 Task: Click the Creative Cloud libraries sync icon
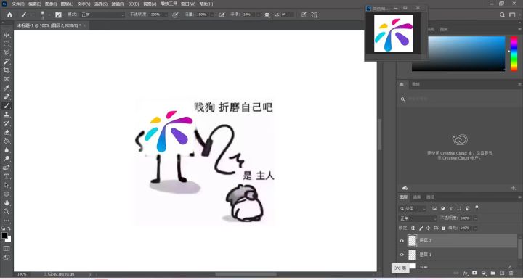point(405,188)
